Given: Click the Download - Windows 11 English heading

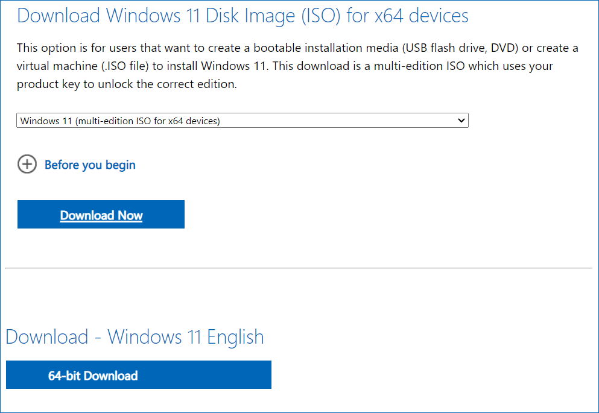Looking at the screenshot, I should pyautogui.click(x=135, y=336).
